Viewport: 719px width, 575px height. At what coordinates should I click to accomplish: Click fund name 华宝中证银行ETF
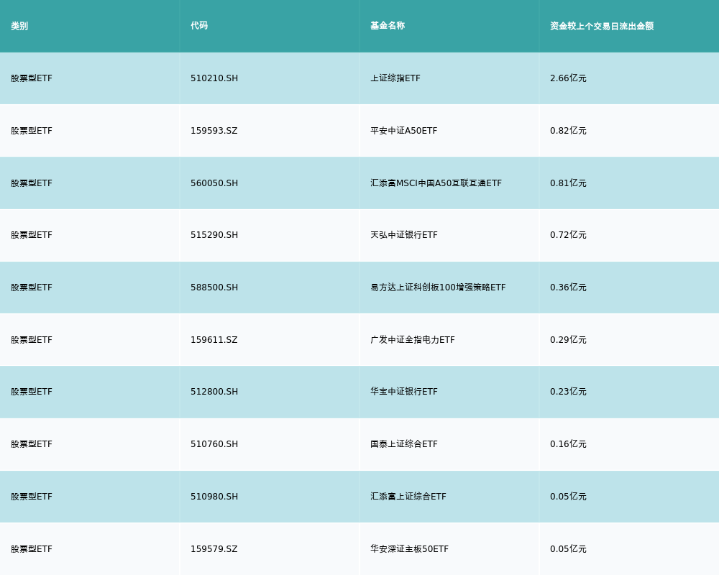click(x=404, y=392)
